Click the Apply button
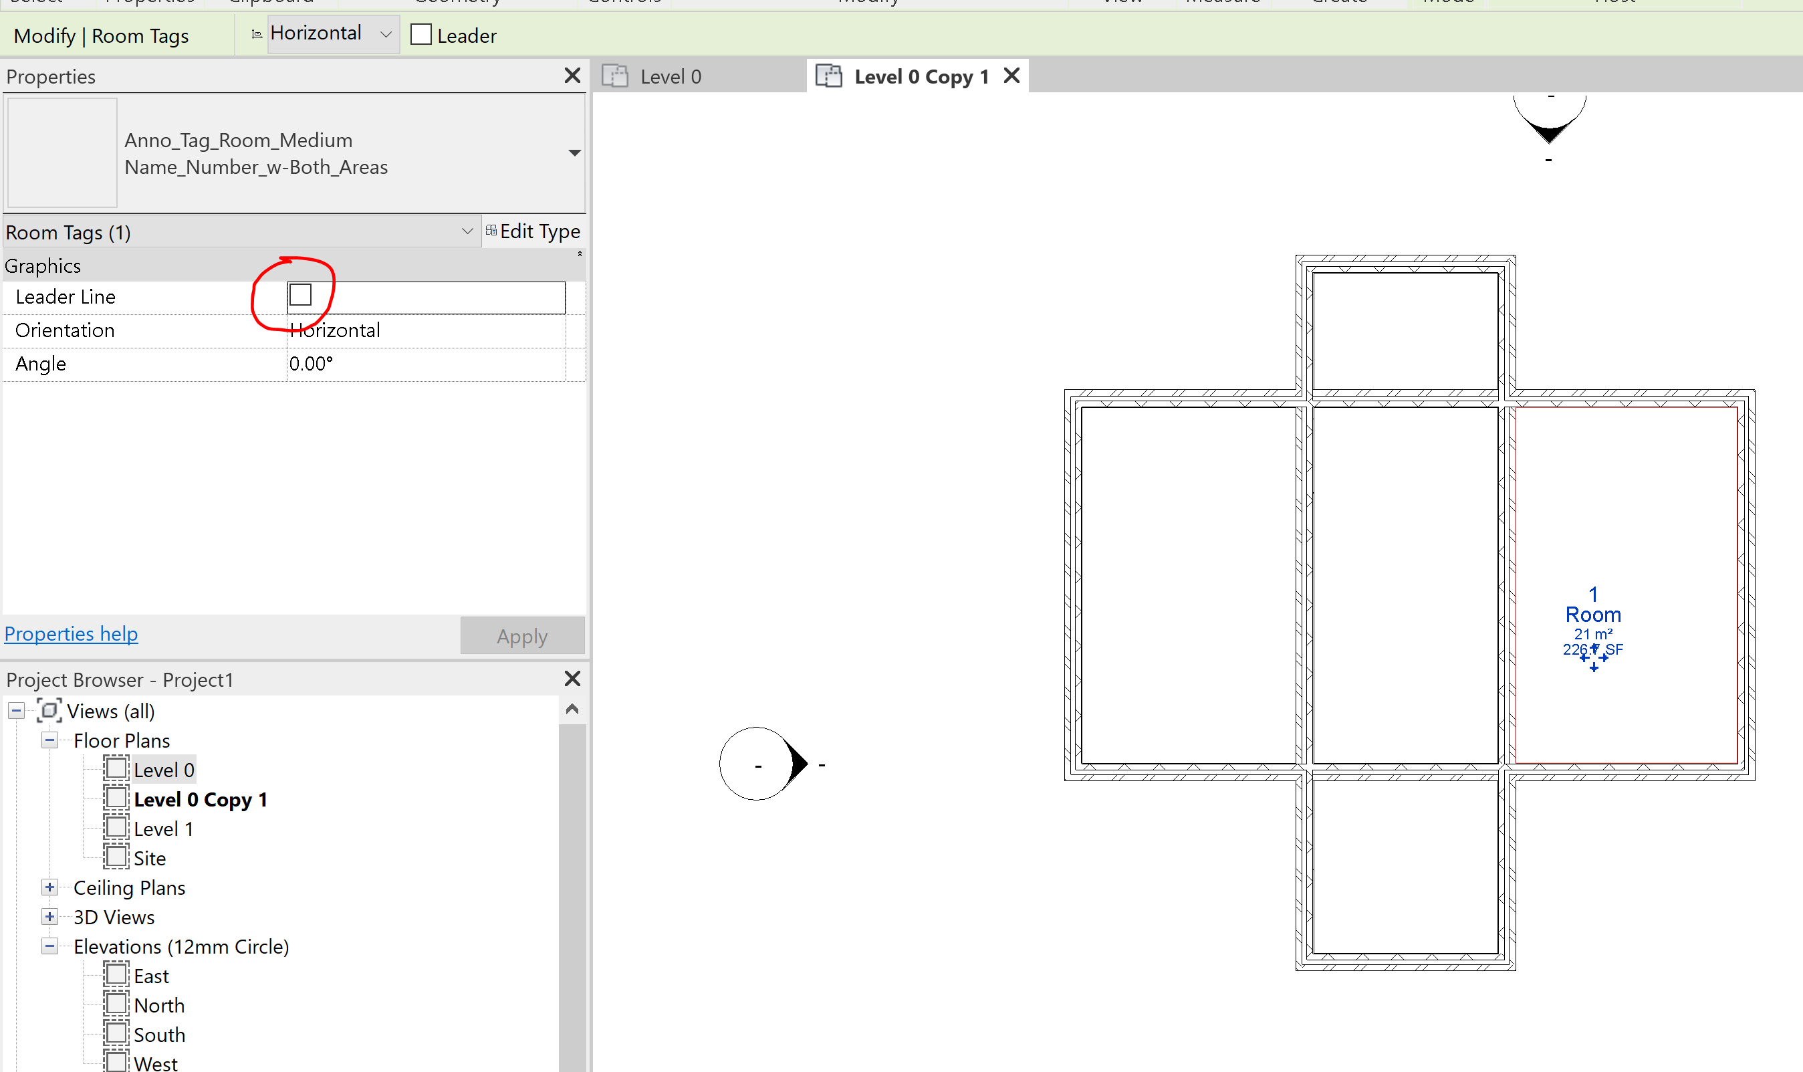This screenshot has width=1803, height=1072. [522, 636]
